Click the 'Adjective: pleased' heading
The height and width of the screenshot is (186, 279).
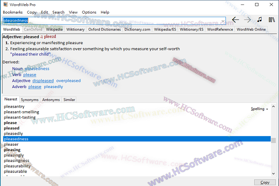pyautogui.click(x=21, y=37)
